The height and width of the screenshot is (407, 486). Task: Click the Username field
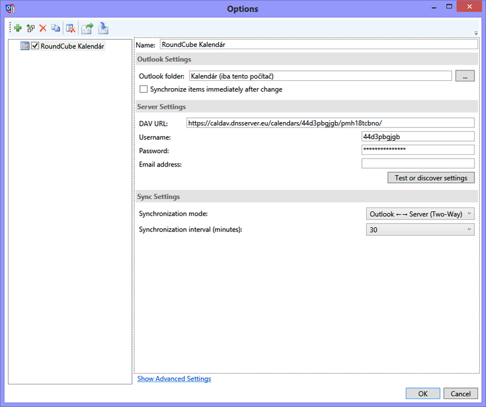(418, 137)
